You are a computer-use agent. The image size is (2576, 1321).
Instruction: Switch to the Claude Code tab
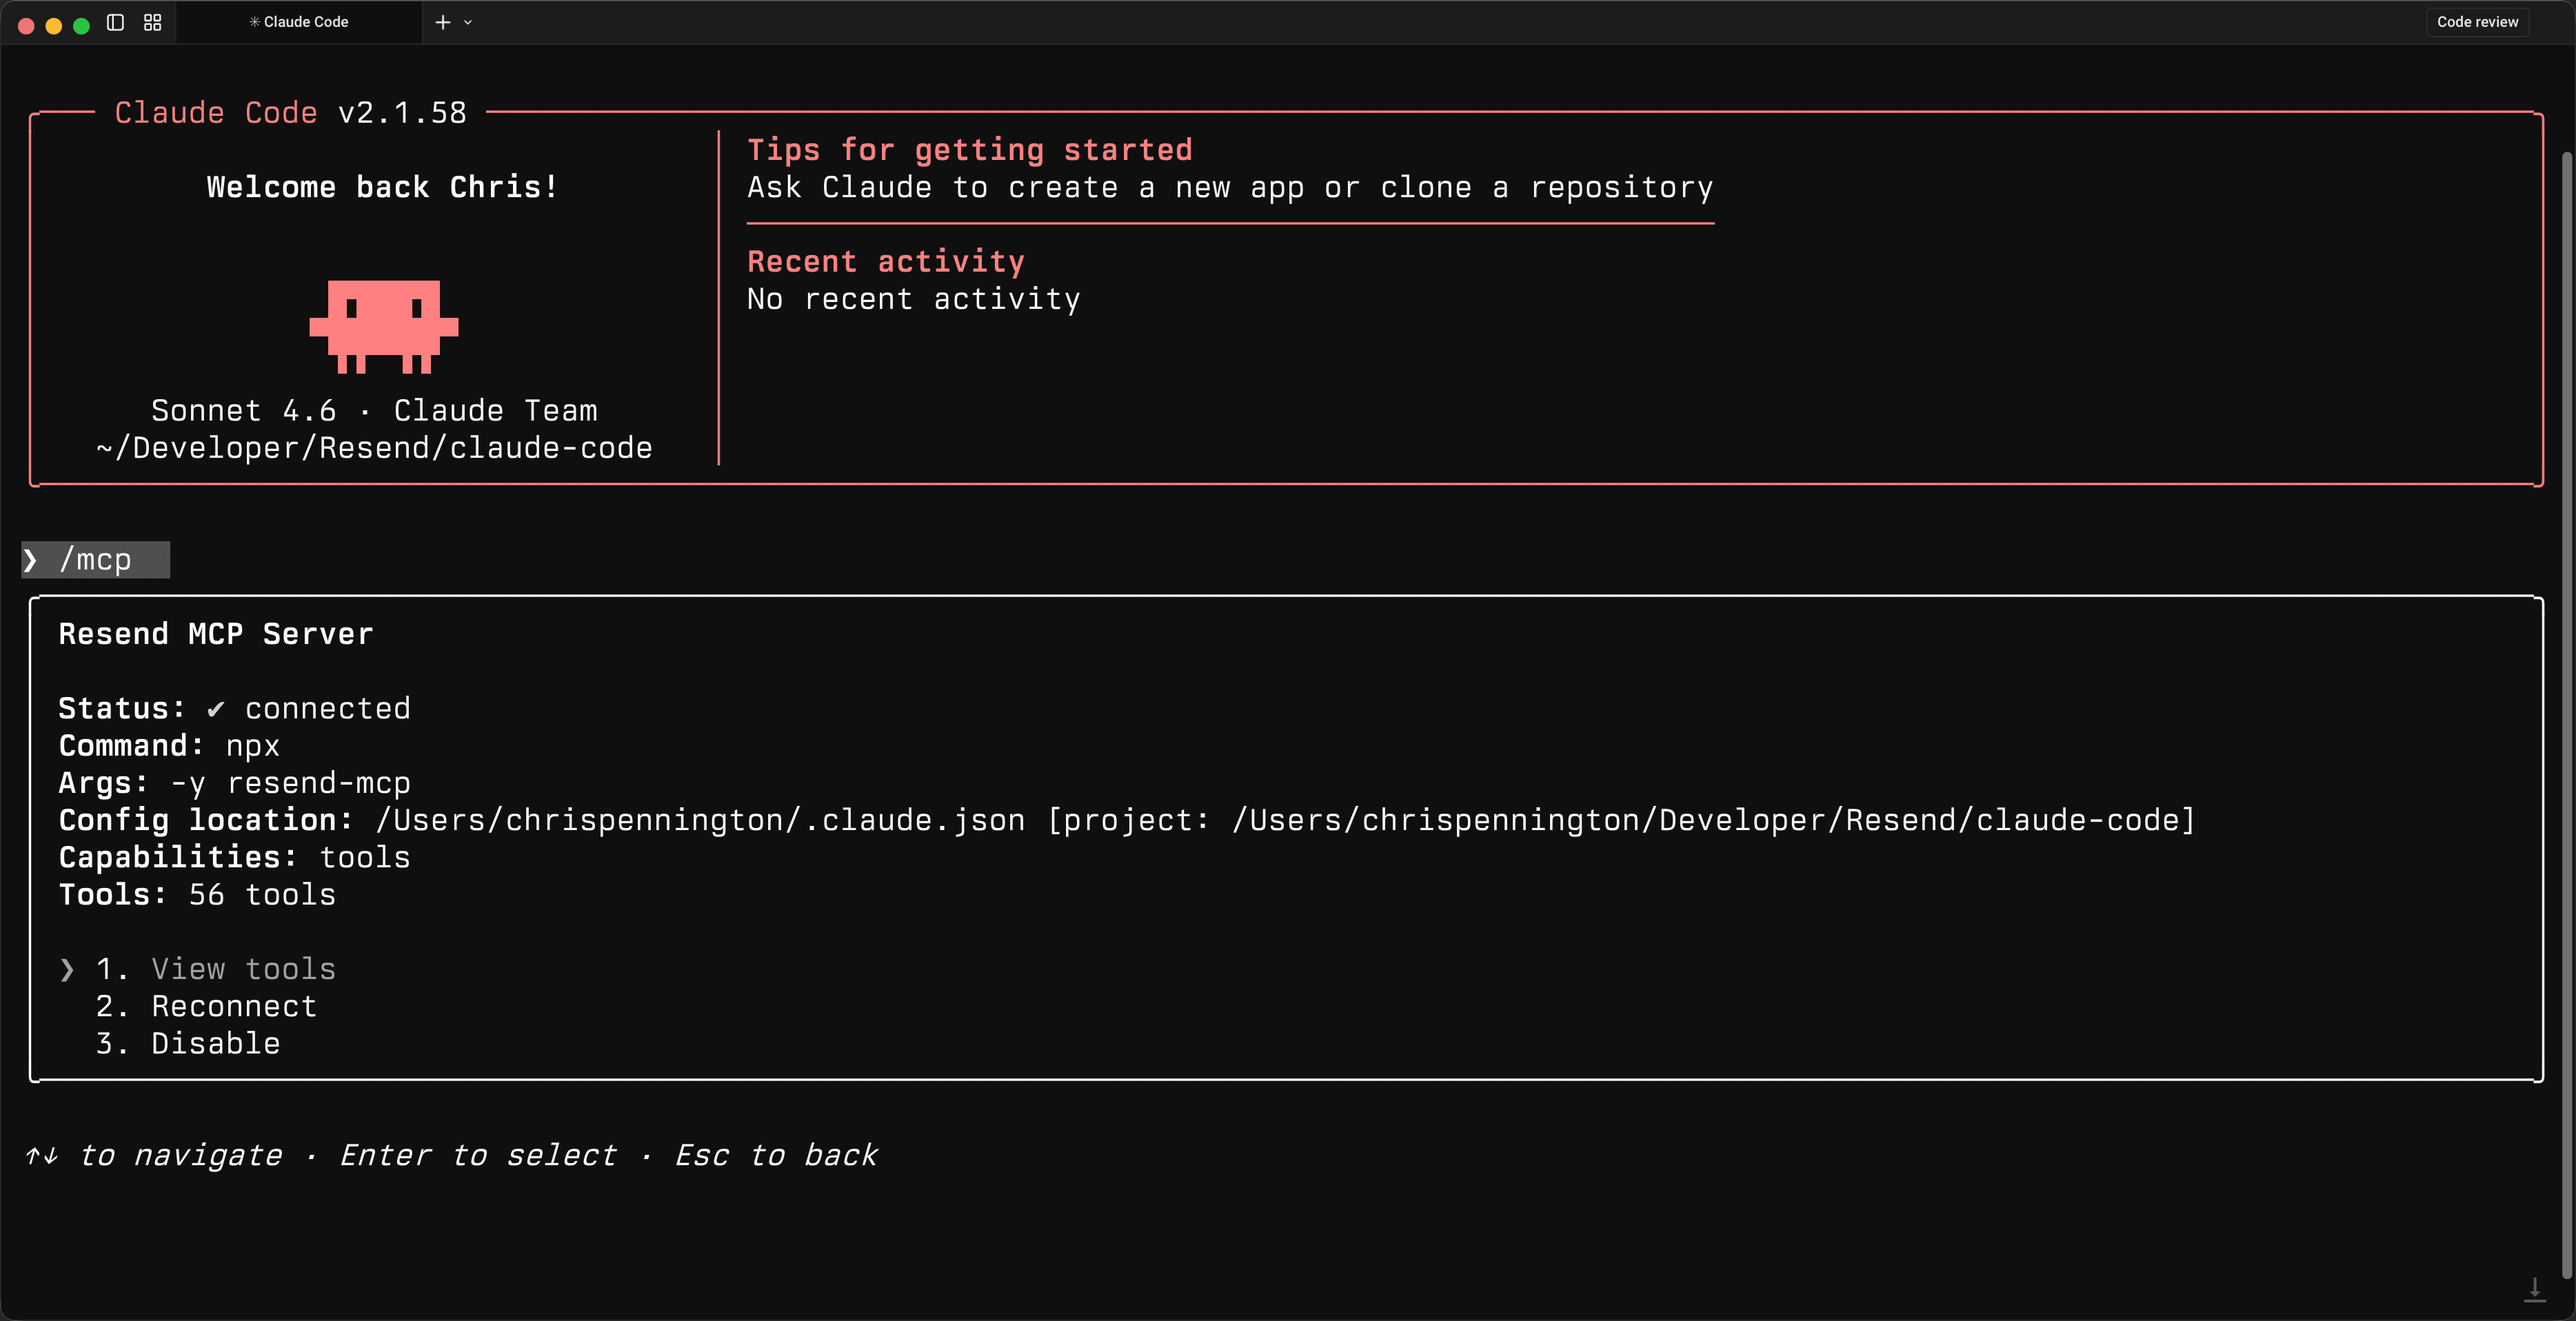click(299, 21)
